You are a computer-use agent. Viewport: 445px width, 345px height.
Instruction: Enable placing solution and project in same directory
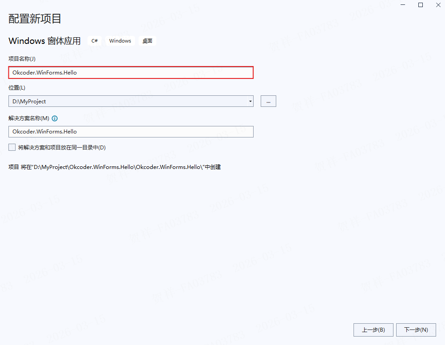[12, 147]
